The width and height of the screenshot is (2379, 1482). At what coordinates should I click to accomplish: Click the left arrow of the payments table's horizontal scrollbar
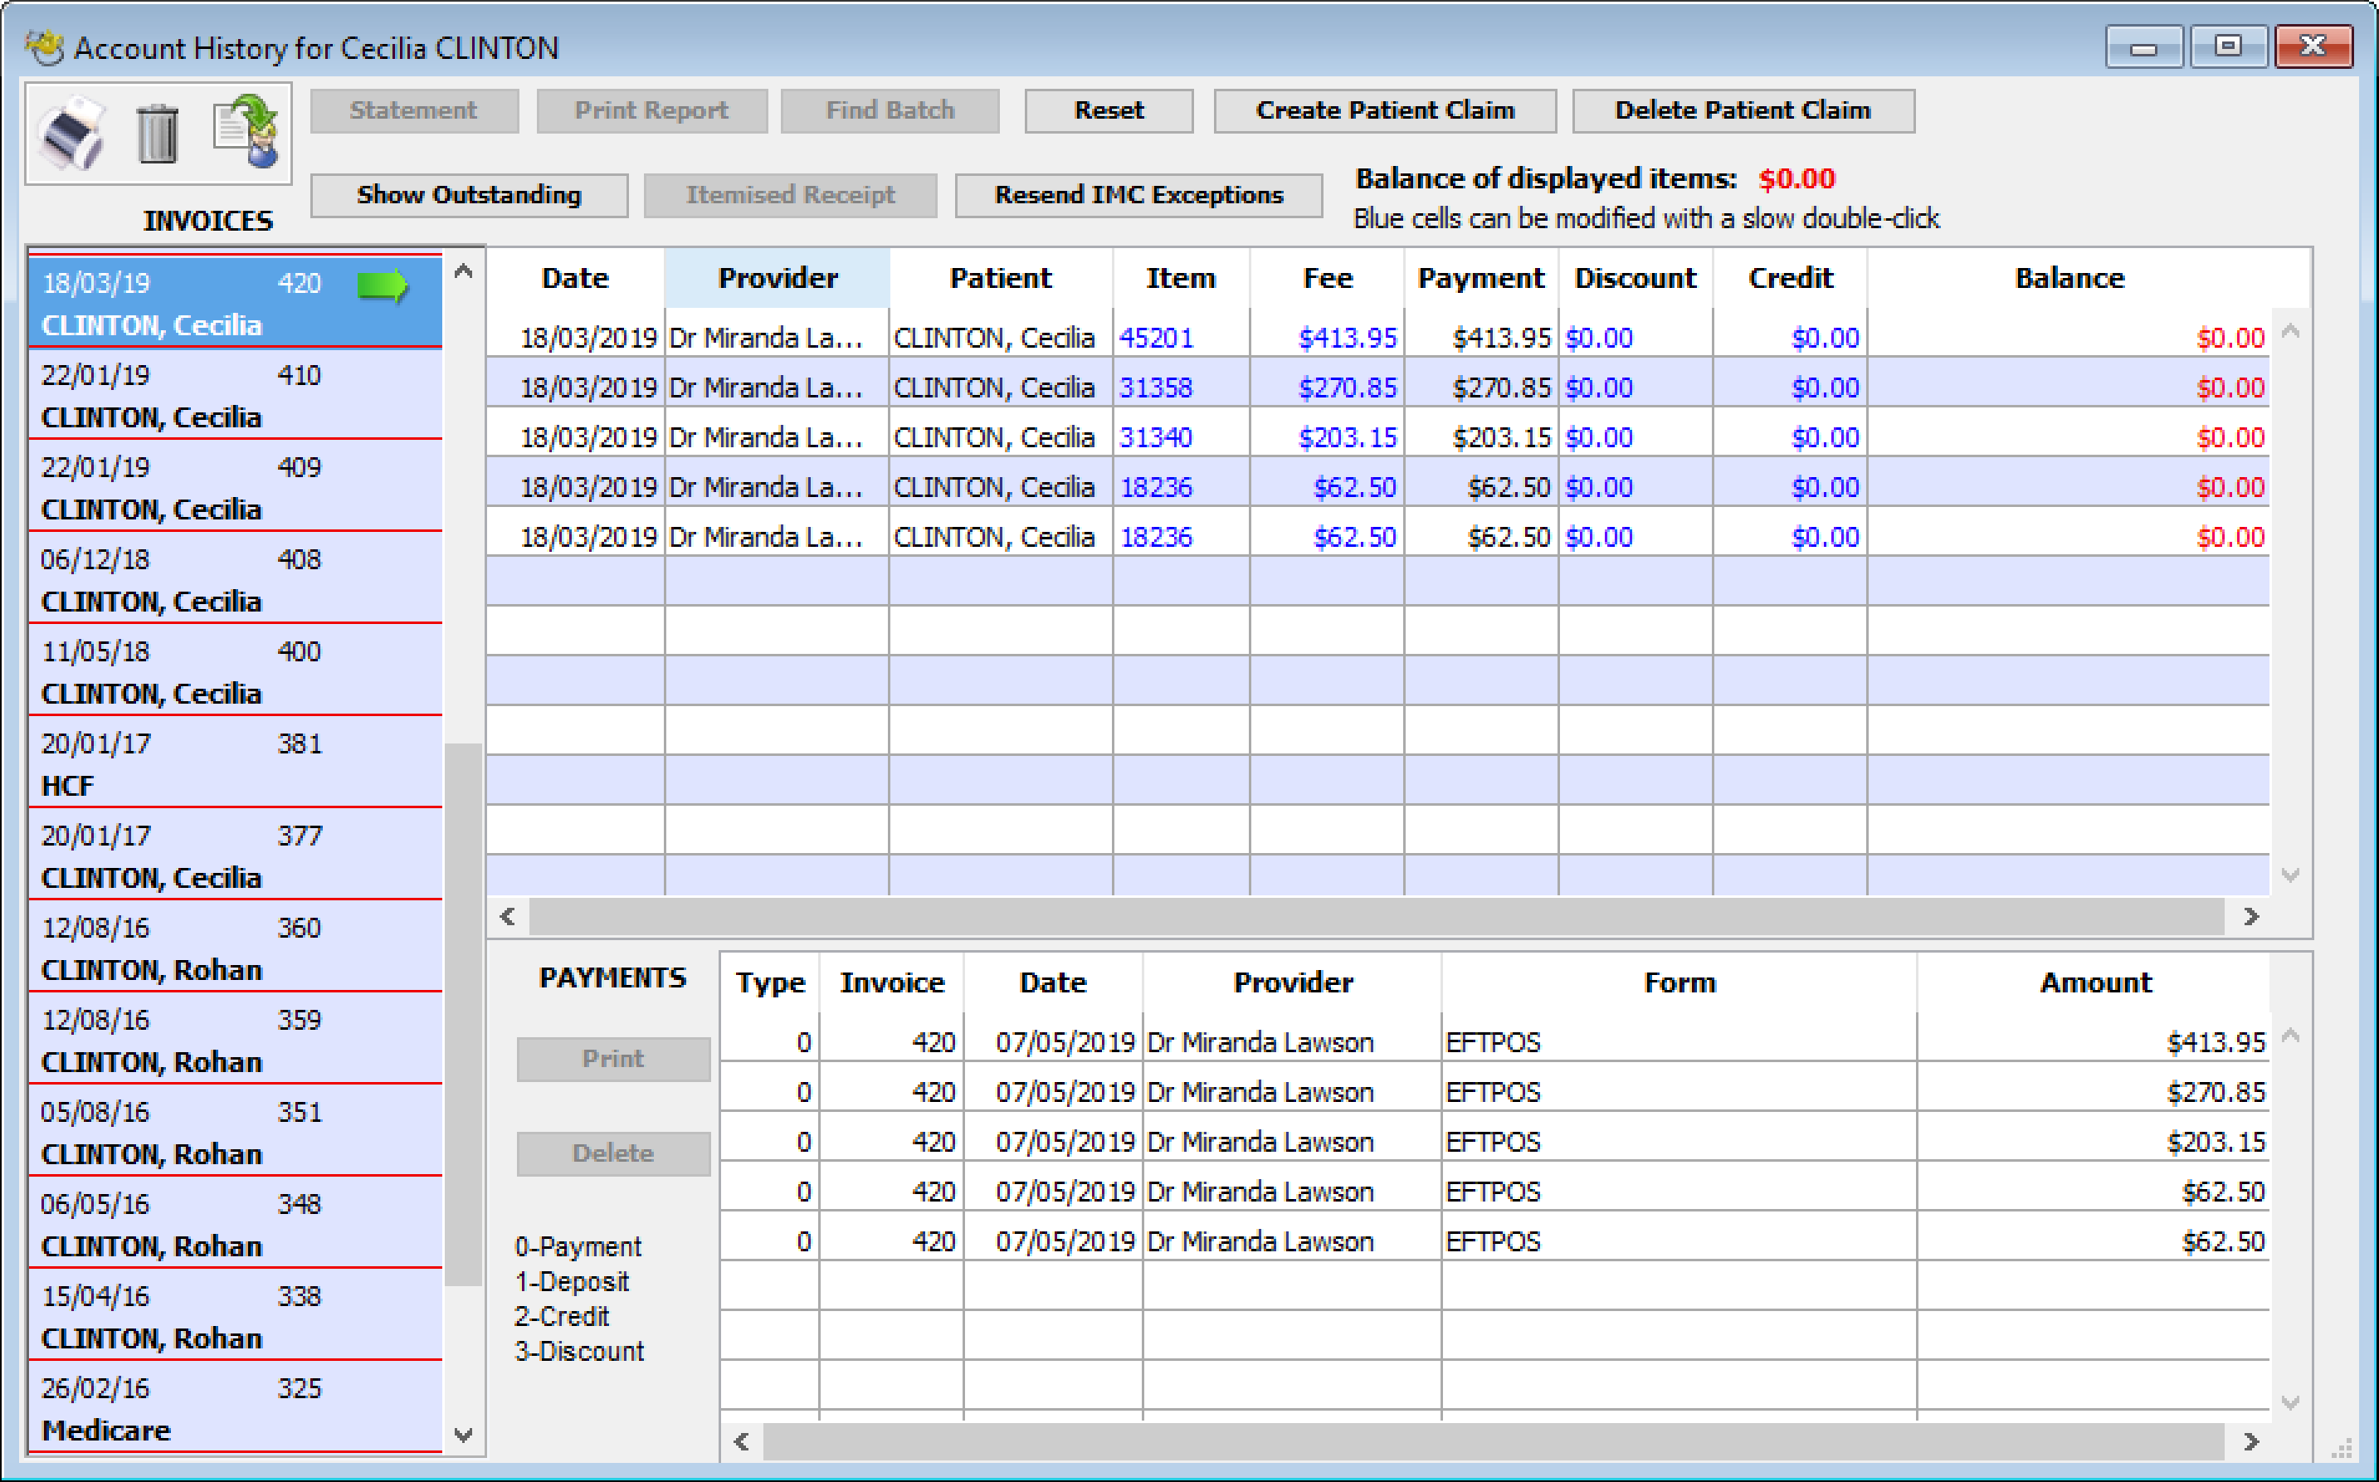(742, 1442)
